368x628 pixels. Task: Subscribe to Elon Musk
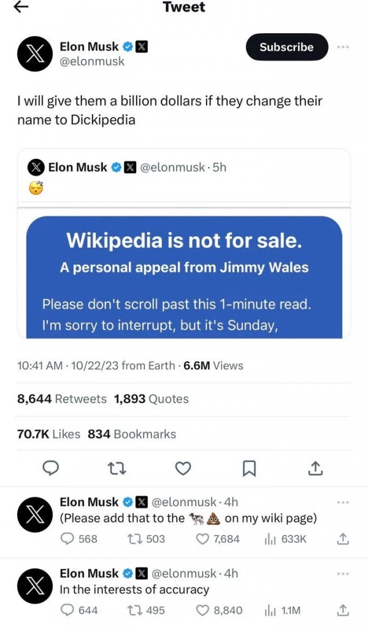[x=286, y=47]
